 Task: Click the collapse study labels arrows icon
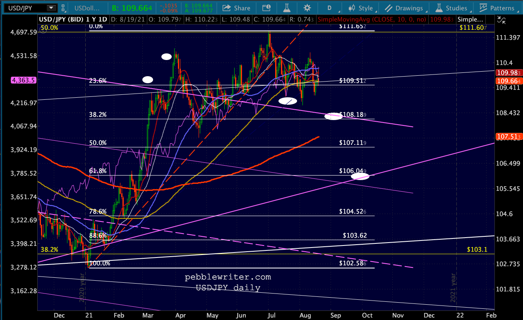[x=501, y=19]
